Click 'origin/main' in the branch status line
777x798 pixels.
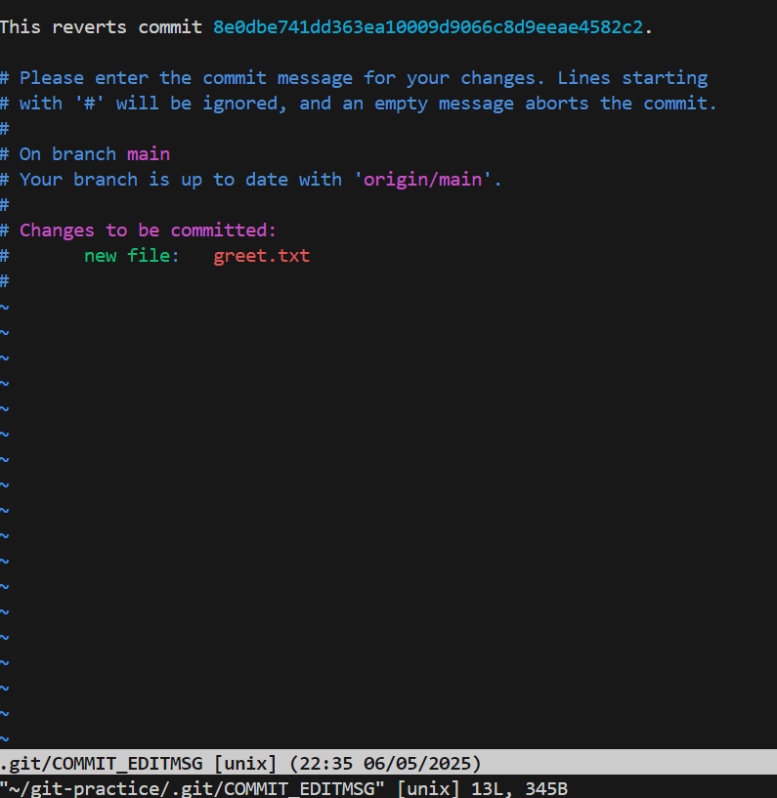point(422,180)
